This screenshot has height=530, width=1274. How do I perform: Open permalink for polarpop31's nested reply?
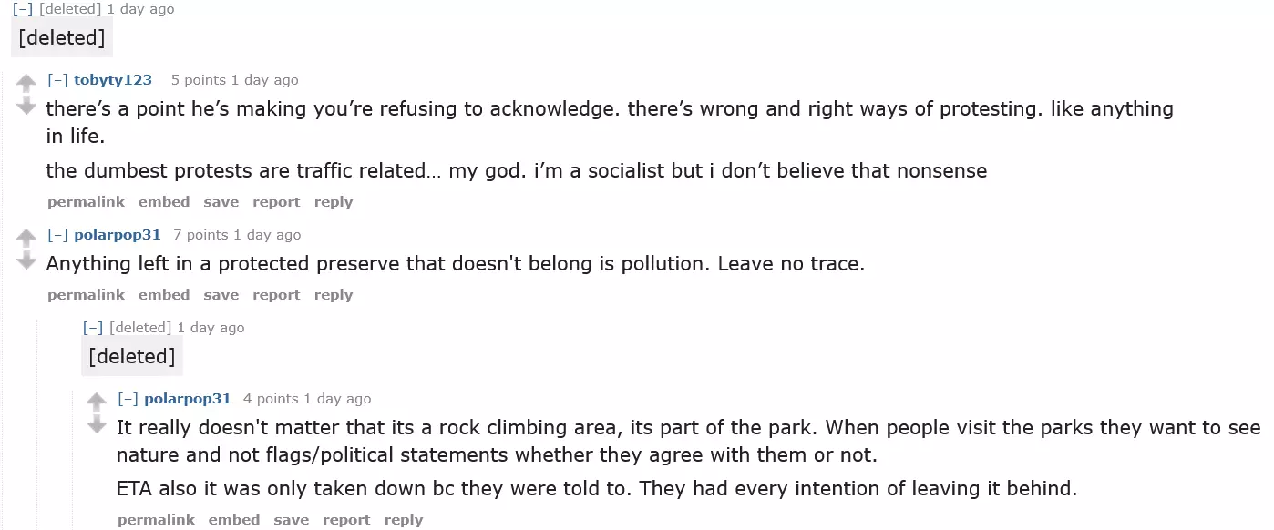[156, 520]
